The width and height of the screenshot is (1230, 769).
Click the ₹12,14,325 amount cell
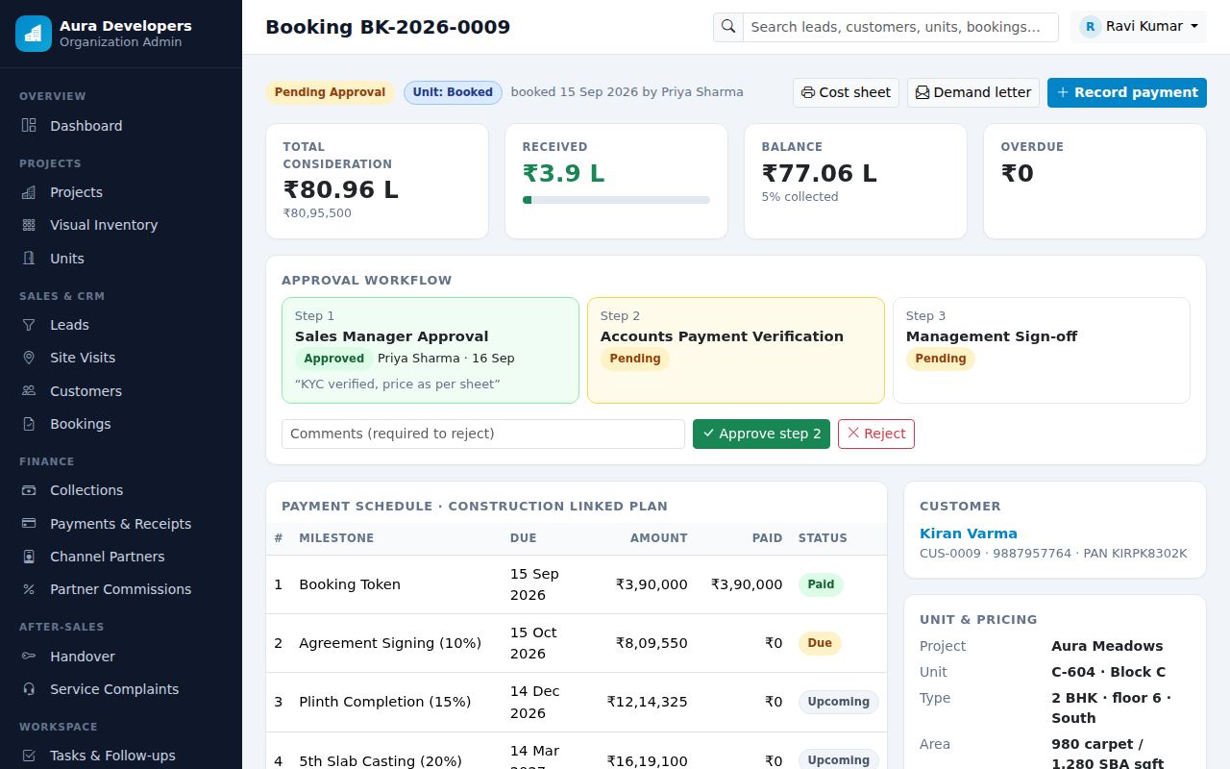click(647, 702)
